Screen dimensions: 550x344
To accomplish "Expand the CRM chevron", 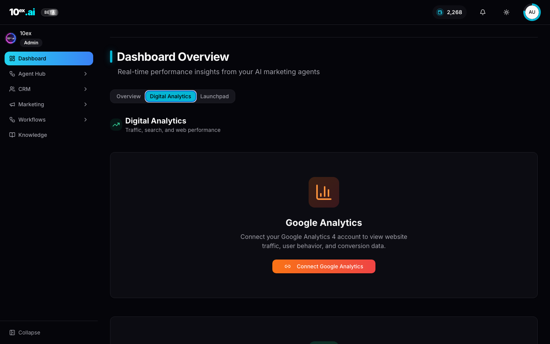I will tap(86, 89).
